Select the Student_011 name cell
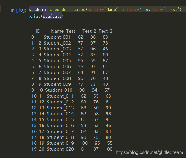This screenshot has height=158, width=186. tap(60, 96)
